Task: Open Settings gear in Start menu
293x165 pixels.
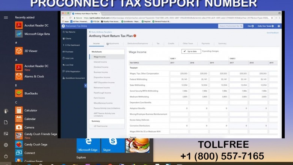Action: click(6, 145)
